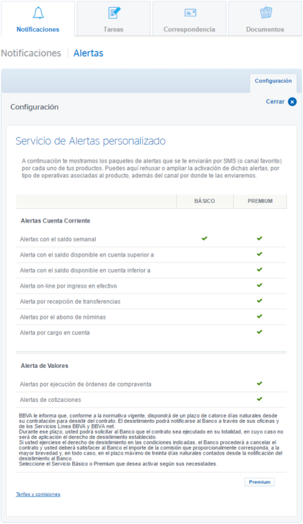
Task: Go to the Alertas section link
Action: [x=89, y=53]
